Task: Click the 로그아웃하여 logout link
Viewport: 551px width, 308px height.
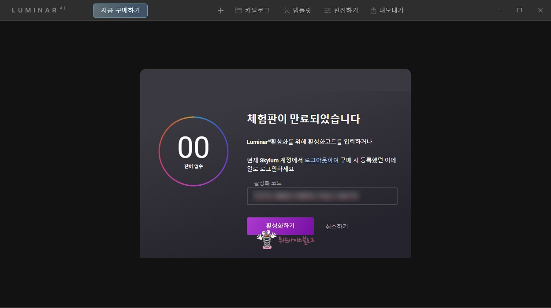Action: [x=321, y=160]
